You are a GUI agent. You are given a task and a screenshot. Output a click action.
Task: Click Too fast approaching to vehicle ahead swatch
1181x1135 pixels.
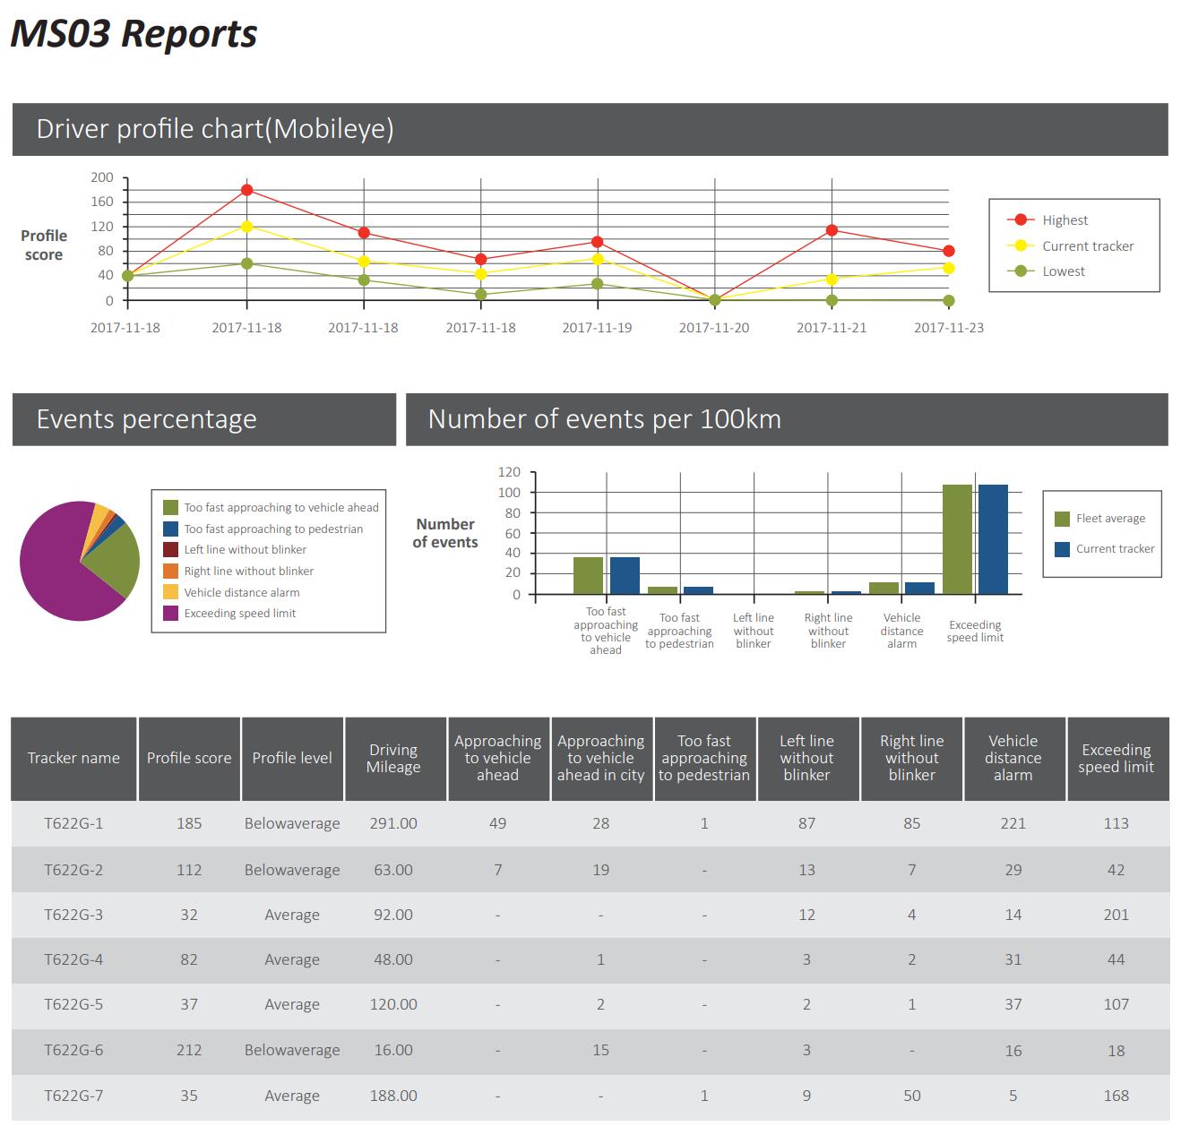coord(170,507)
